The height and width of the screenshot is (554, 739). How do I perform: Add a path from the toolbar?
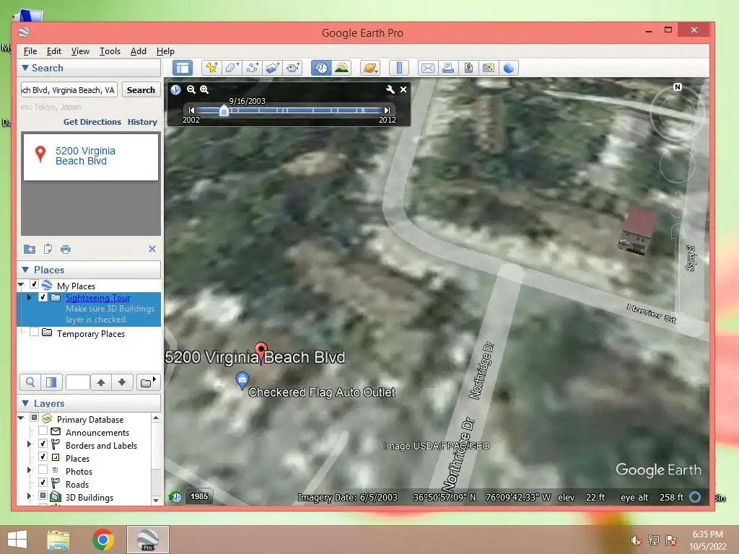pos(252,68)
